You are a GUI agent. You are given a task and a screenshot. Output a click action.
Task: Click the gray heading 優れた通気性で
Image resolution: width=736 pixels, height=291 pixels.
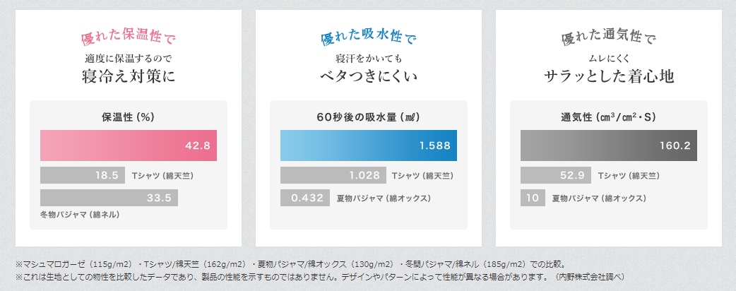point(608,35)
